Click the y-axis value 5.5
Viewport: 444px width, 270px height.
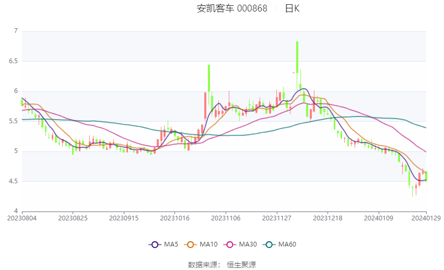[13, 121]
